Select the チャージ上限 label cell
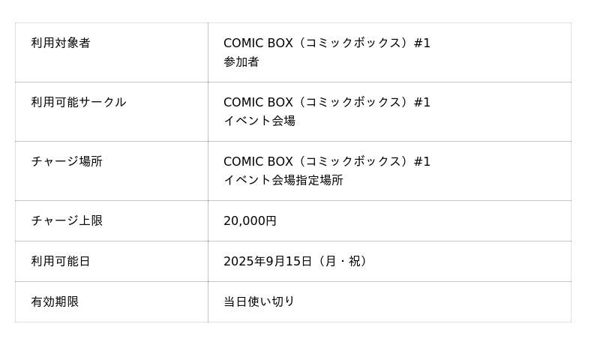 [x=67, y=221]
